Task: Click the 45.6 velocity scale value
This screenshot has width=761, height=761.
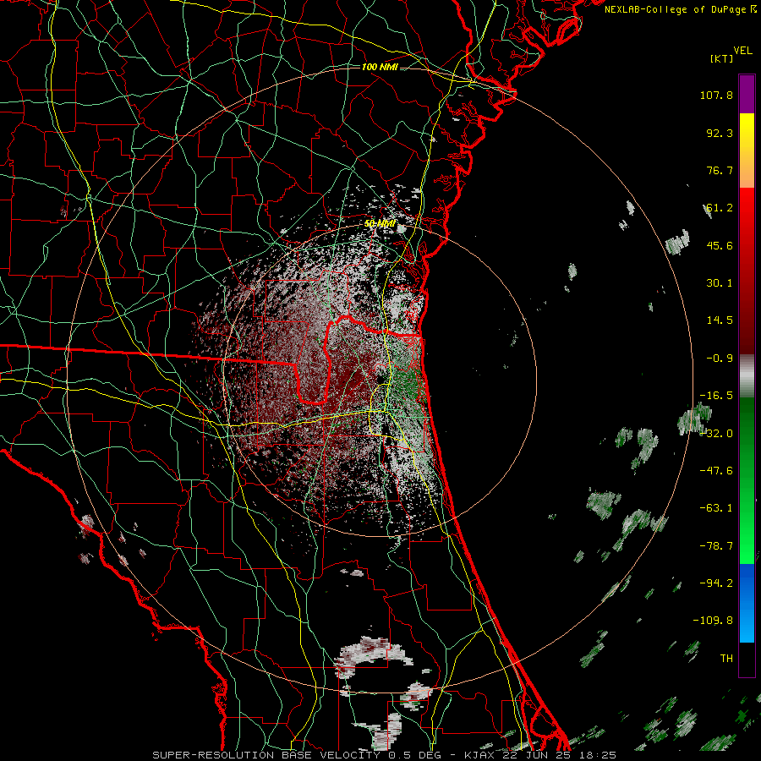Action: (x=720, y=245)
